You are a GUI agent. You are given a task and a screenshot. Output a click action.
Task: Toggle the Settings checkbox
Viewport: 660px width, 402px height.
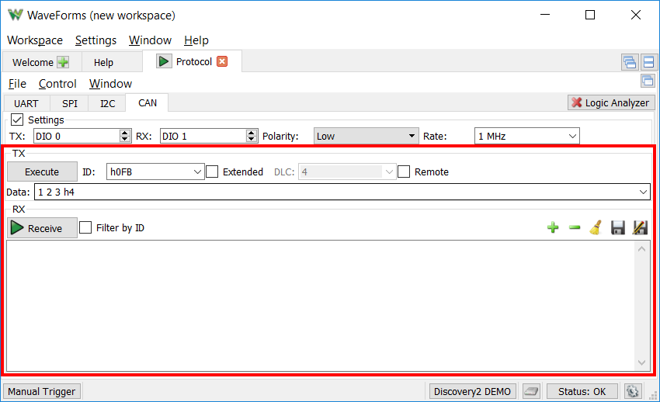(x=17, y=120)
